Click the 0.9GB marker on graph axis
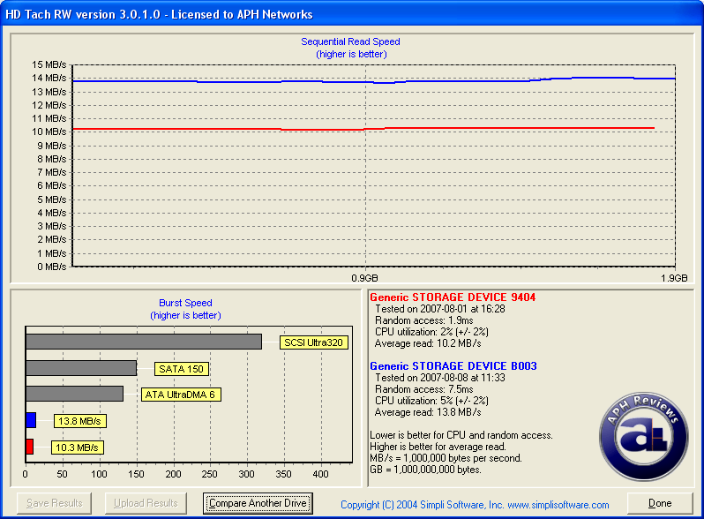Image resolution: width=704 pixels, height=519 pixels. coord(364,277)
